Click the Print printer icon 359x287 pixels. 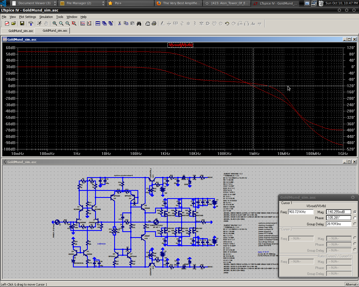154,24
